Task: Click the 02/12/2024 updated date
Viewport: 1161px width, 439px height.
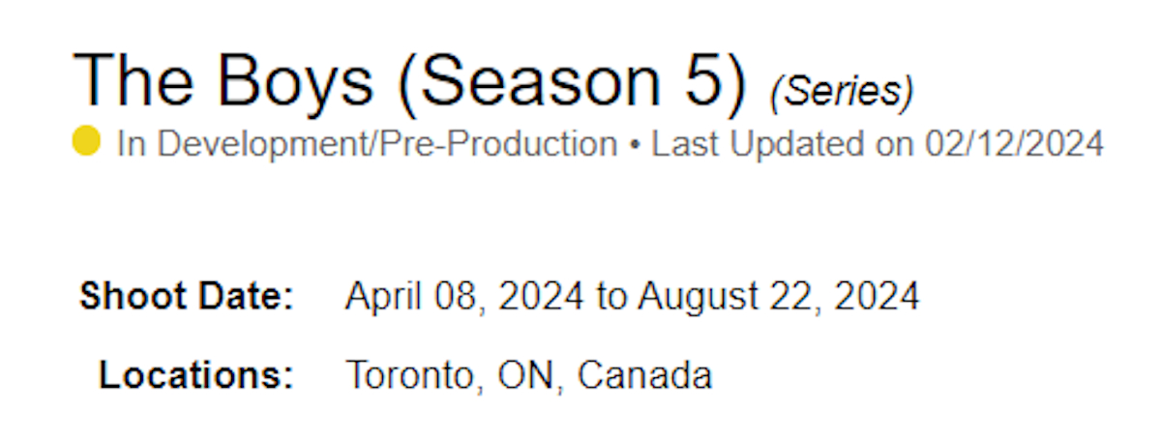Action: 1014,144
